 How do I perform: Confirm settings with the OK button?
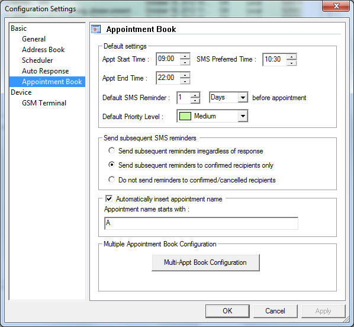[227, 311]
